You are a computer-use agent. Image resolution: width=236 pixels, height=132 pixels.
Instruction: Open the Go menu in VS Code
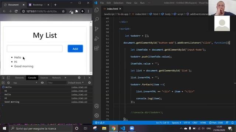[x=136, y=3]
